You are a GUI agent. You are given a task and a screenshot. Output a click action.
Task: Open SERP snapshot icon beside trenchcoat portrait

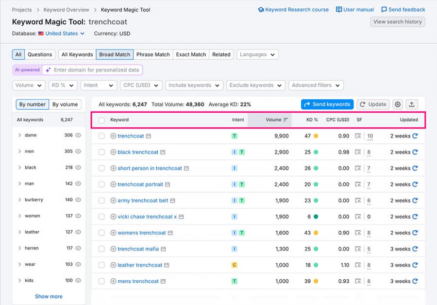click(168, 185)
